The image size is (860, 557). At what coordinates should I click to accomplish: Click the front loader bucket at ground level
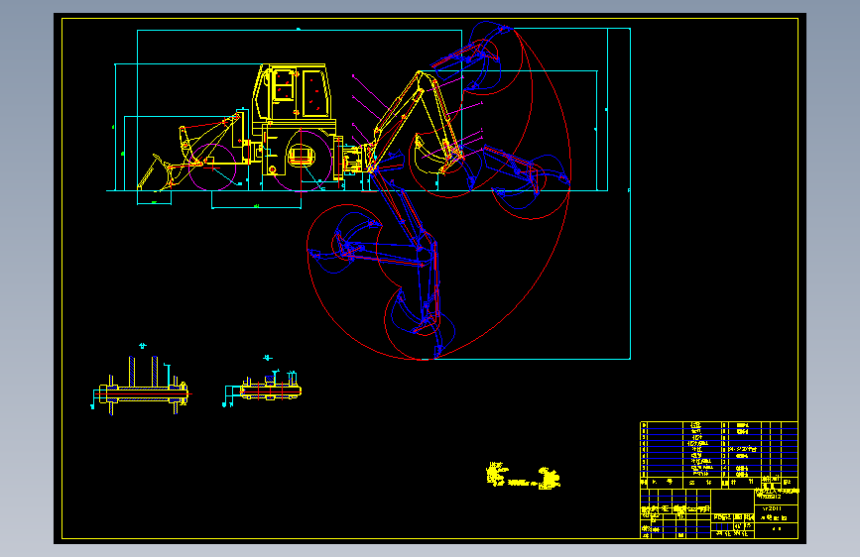point(155,173)
